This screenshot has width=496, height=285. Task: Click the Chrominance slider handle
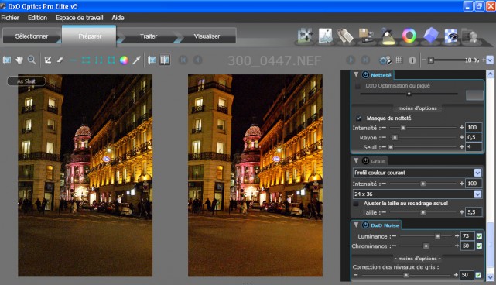(426, 246)
